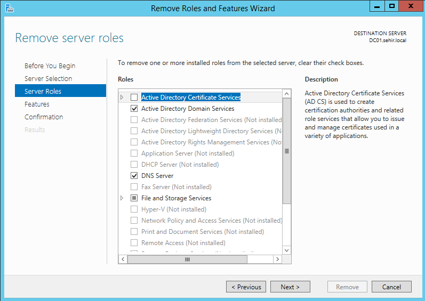Click the horizontal scrollbar thumb in roles

(x=187, y=259)
